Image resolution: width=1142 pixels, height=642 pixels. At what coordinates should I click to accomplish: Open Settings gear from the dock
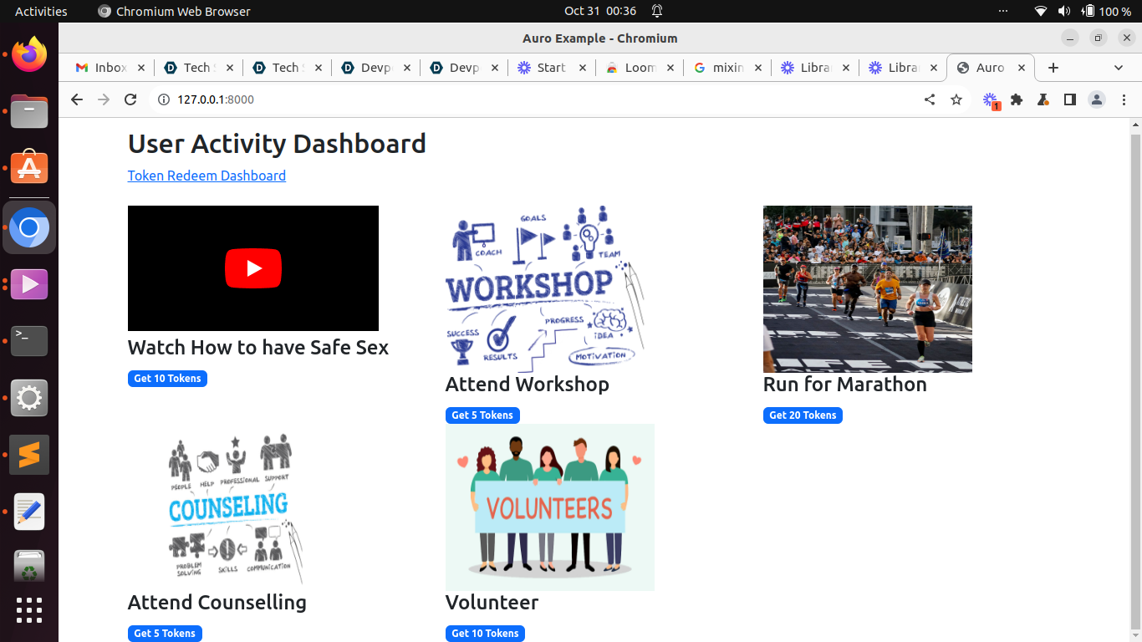[29, 398]
